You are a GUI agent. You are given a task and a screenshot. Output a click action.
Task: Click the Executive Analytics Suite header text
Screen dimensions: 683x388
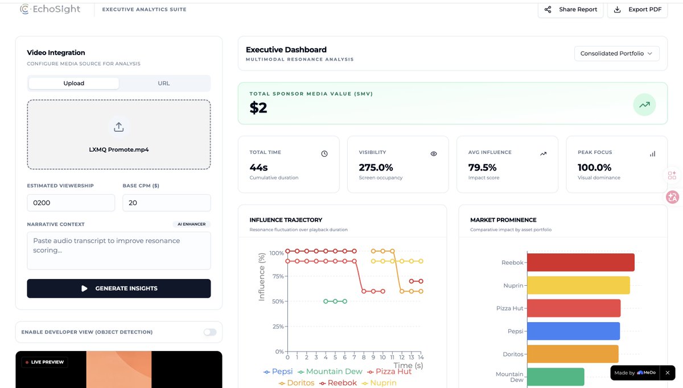pos(144,9)
